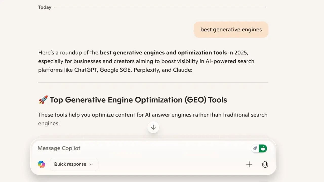The image size is (324, 182).
Task: Click the GEO Tools section heading
Action: [x=138, y=100]
